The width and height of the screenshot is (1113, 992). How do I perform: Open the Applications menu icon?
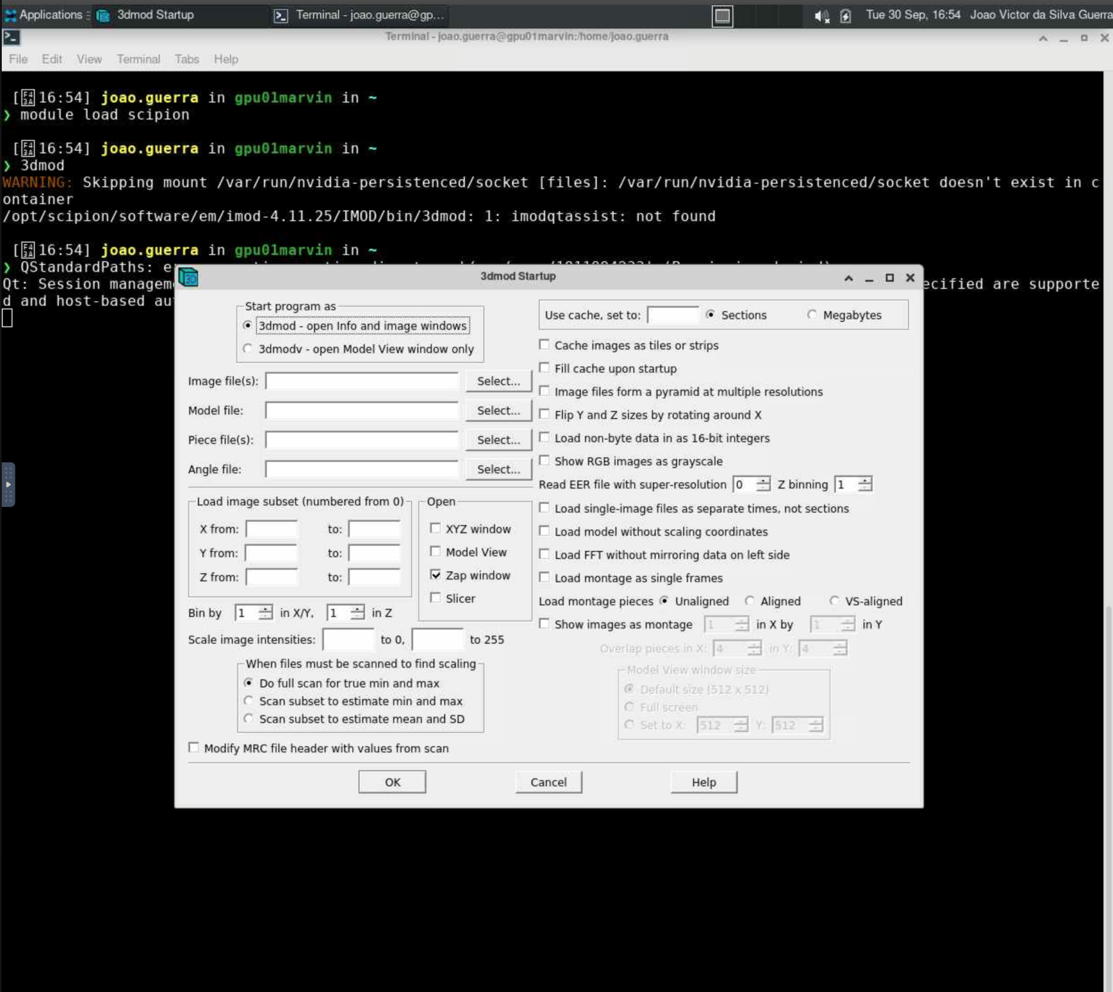coord(10,15)
